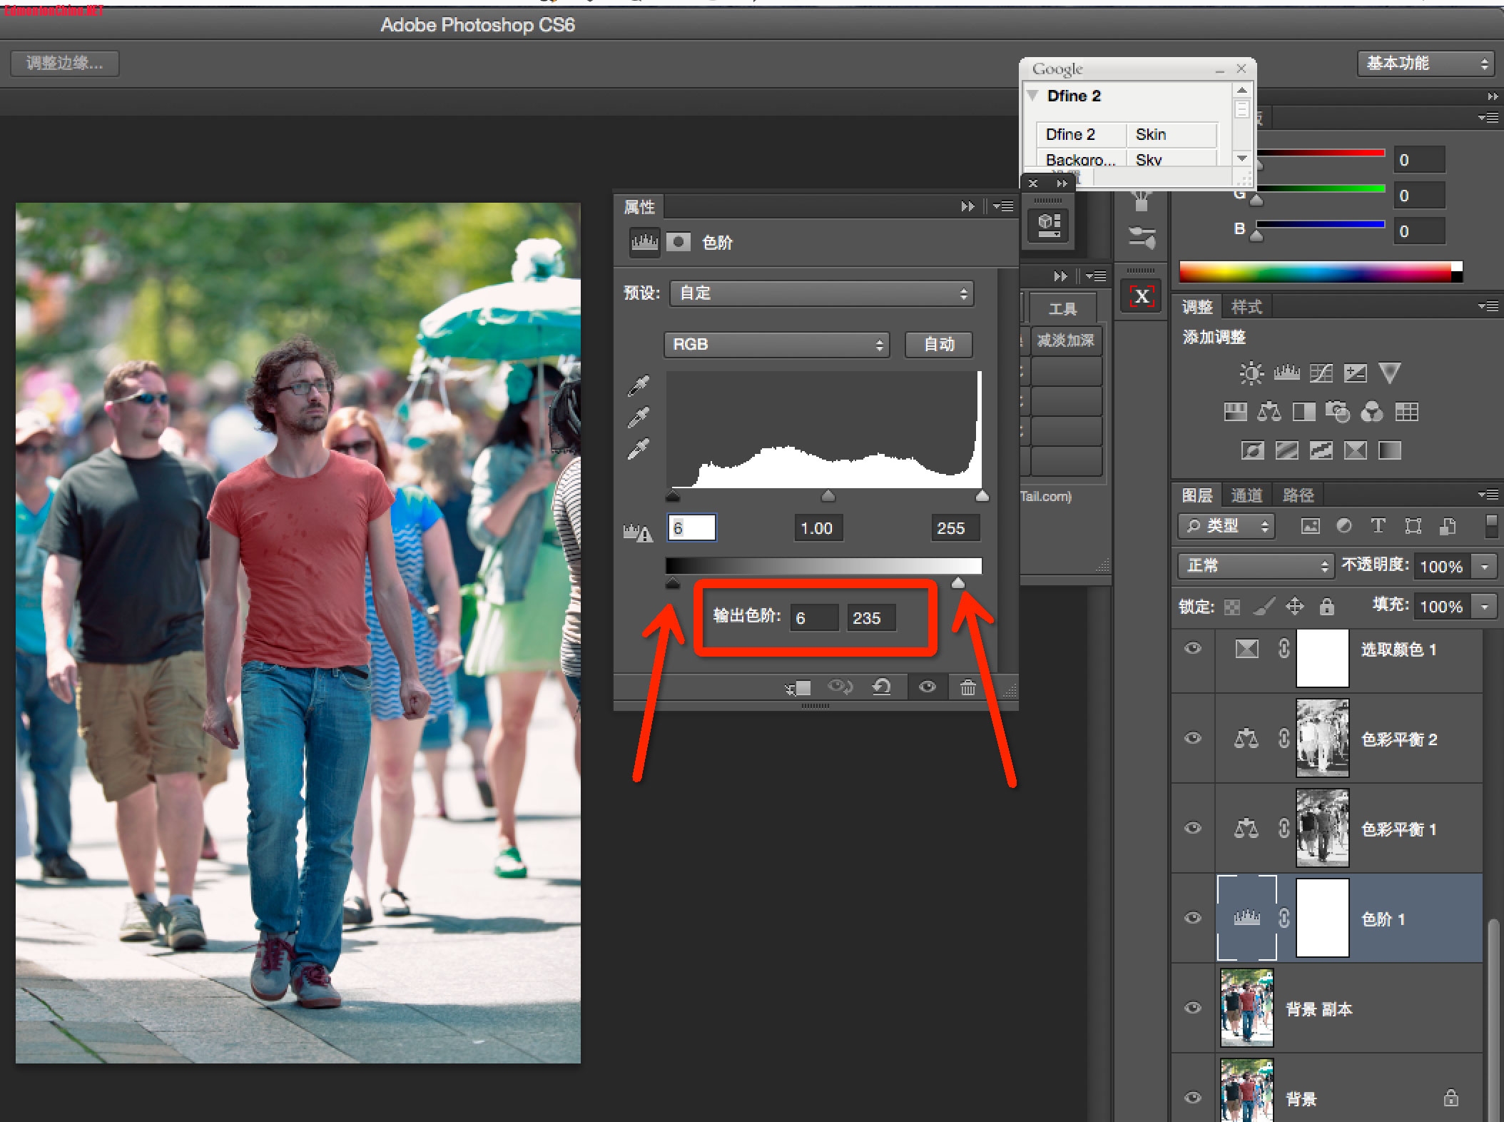Viewport: 1504px width, 1122px height.
Task: Click the lock all layer icon
Action: pos(1326,607)
